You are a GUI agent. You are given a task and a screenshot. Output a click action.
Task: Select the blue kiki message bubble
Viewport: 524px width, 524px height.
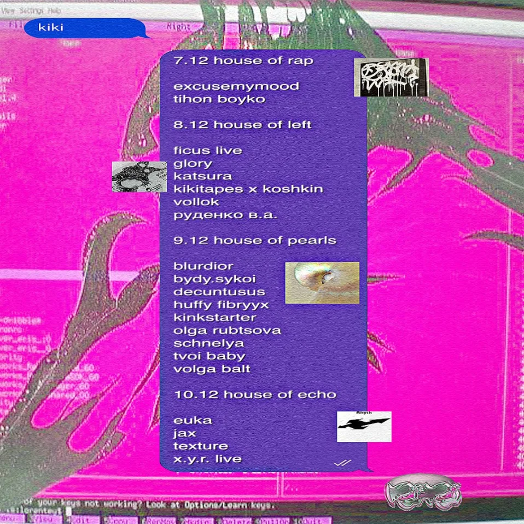point(85,28)
